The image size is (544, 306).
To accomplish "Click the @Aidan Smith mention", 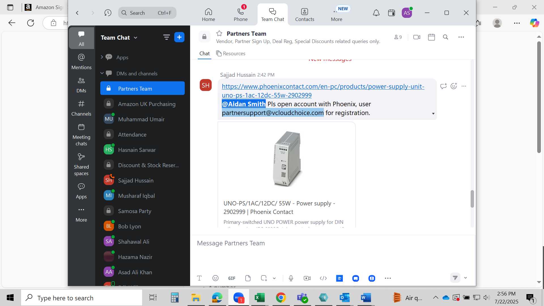I will [244, 104].
